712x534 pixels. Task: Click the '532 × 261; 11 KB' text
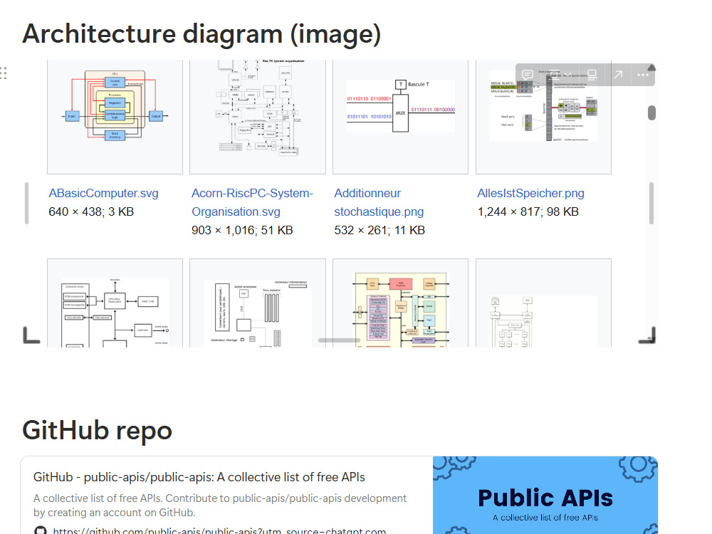379,231
